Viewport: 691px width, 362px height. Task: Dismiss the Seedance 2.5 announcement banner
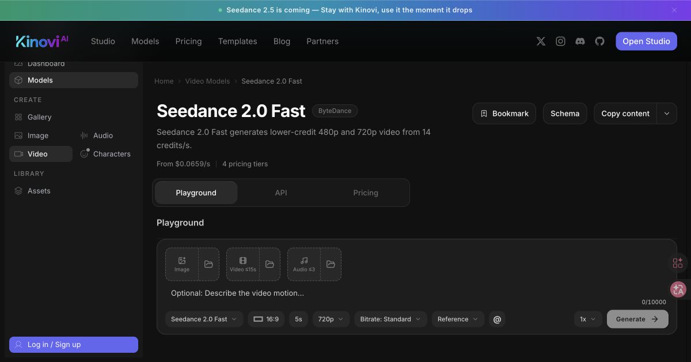674,10
